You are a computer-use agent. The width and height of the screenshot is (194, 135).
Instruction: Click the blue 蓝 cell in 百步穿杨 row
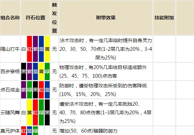[35, 71]
